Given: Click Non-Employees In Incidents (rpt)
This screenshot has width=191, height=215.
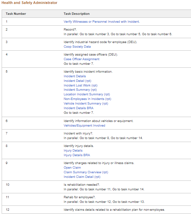Looking at the screenshot, I should 87,99.
